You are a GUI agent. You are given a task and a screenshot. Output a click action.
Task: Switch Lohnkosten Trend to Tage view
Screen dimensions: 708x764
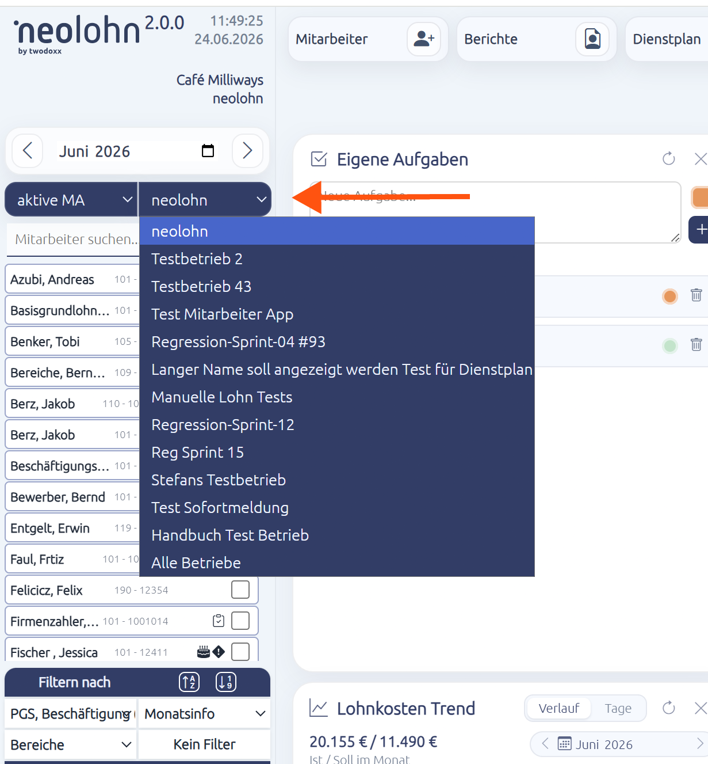(x=618, y=708)
